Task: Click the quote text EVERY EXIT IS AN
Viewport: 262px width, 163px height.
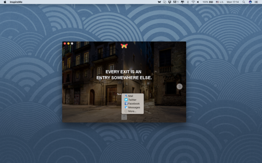Action: [x=123, y=72]
